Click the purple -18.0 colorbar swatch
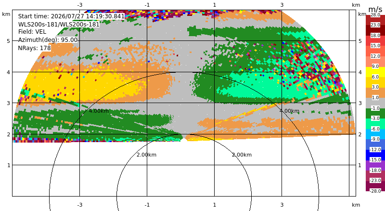 pos(375,165)
